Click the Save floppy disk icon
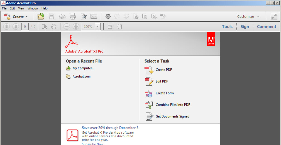281x145 pixels. click(x=52, y=16)
